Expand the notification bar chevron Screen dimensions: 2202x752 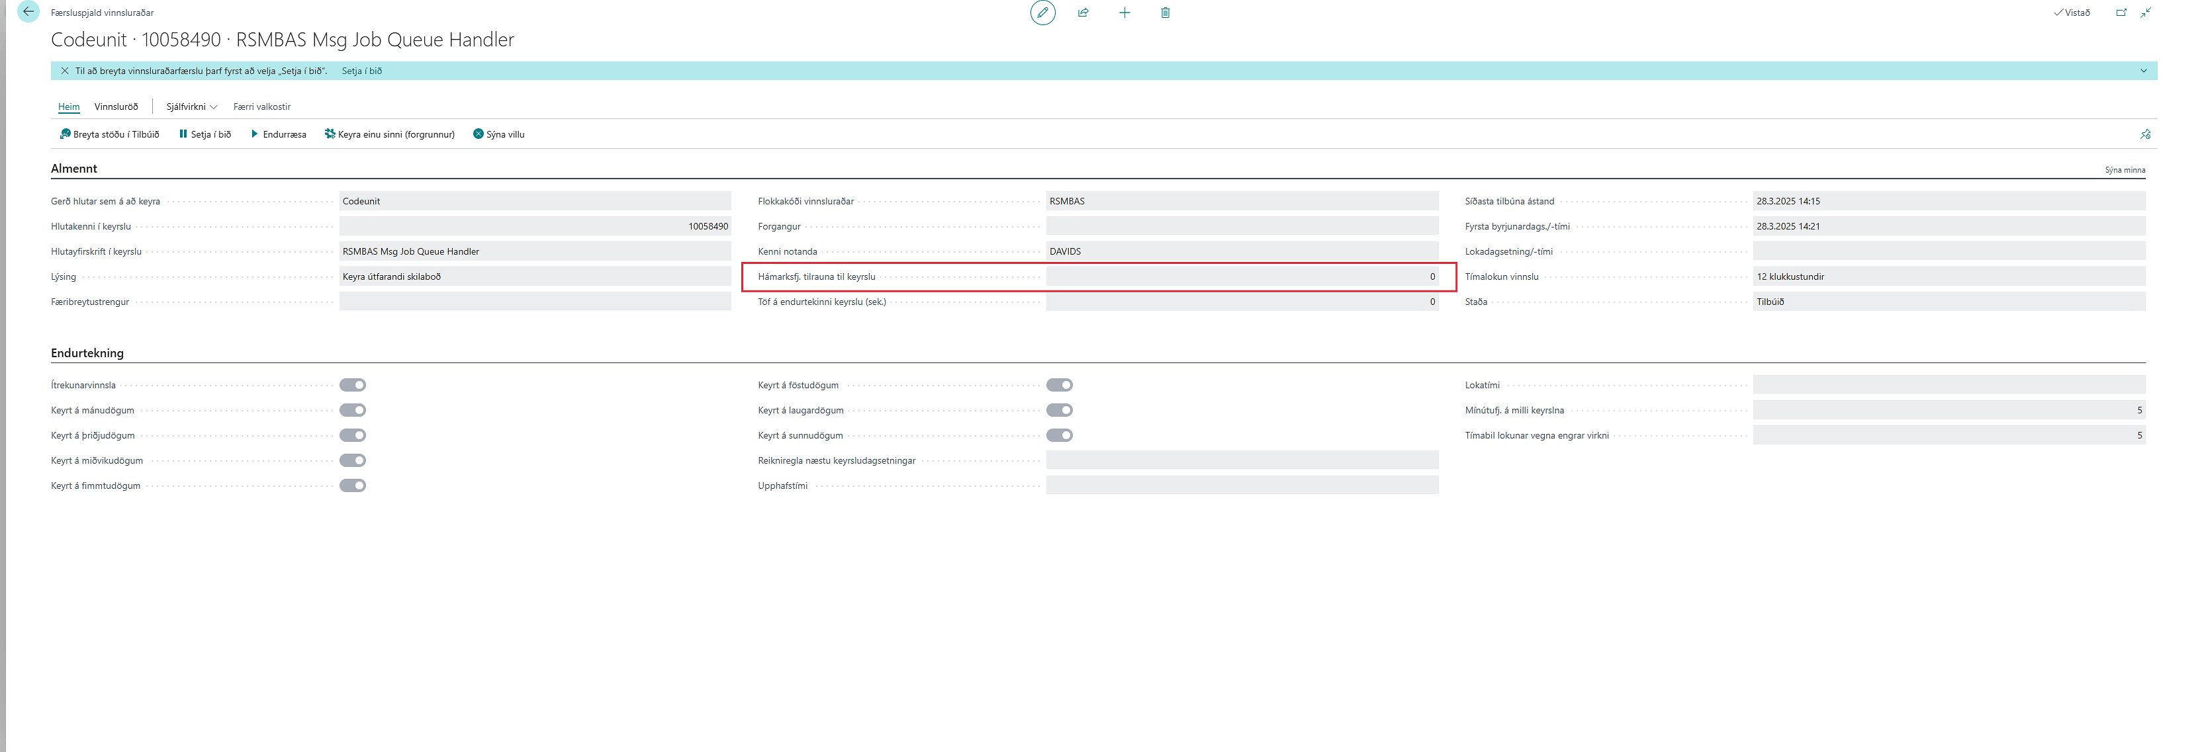[2143, 71]
